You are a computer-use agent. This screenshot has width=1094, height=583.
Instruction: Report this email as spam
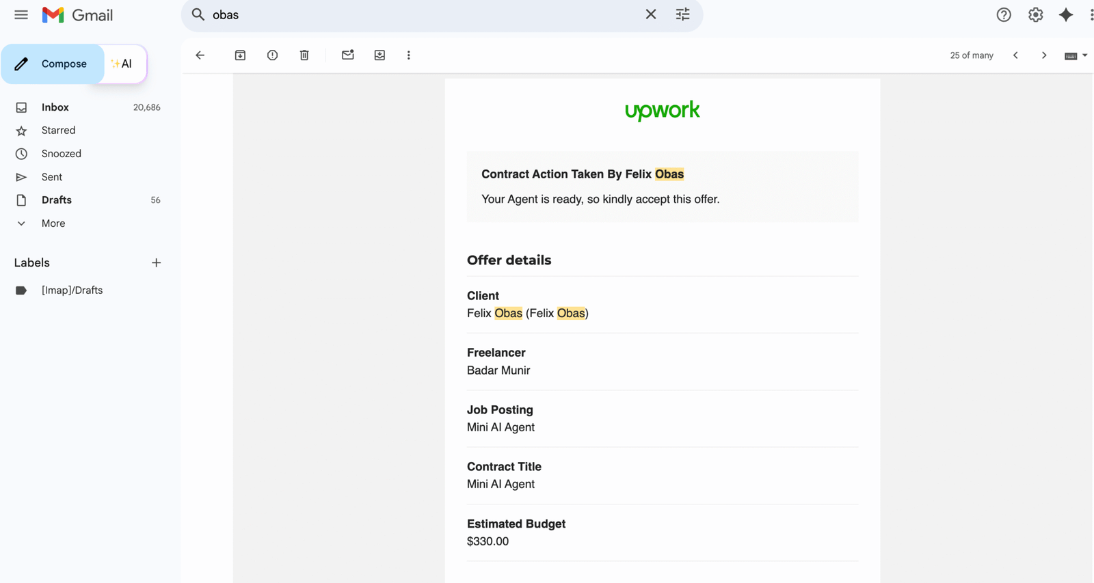pyautogui.click(x=272, y=55)
